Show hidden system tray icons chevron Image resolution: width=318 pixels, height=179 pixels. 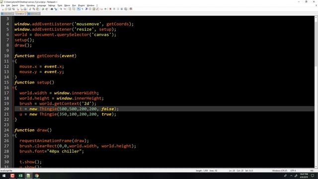[x=291, y=176]
